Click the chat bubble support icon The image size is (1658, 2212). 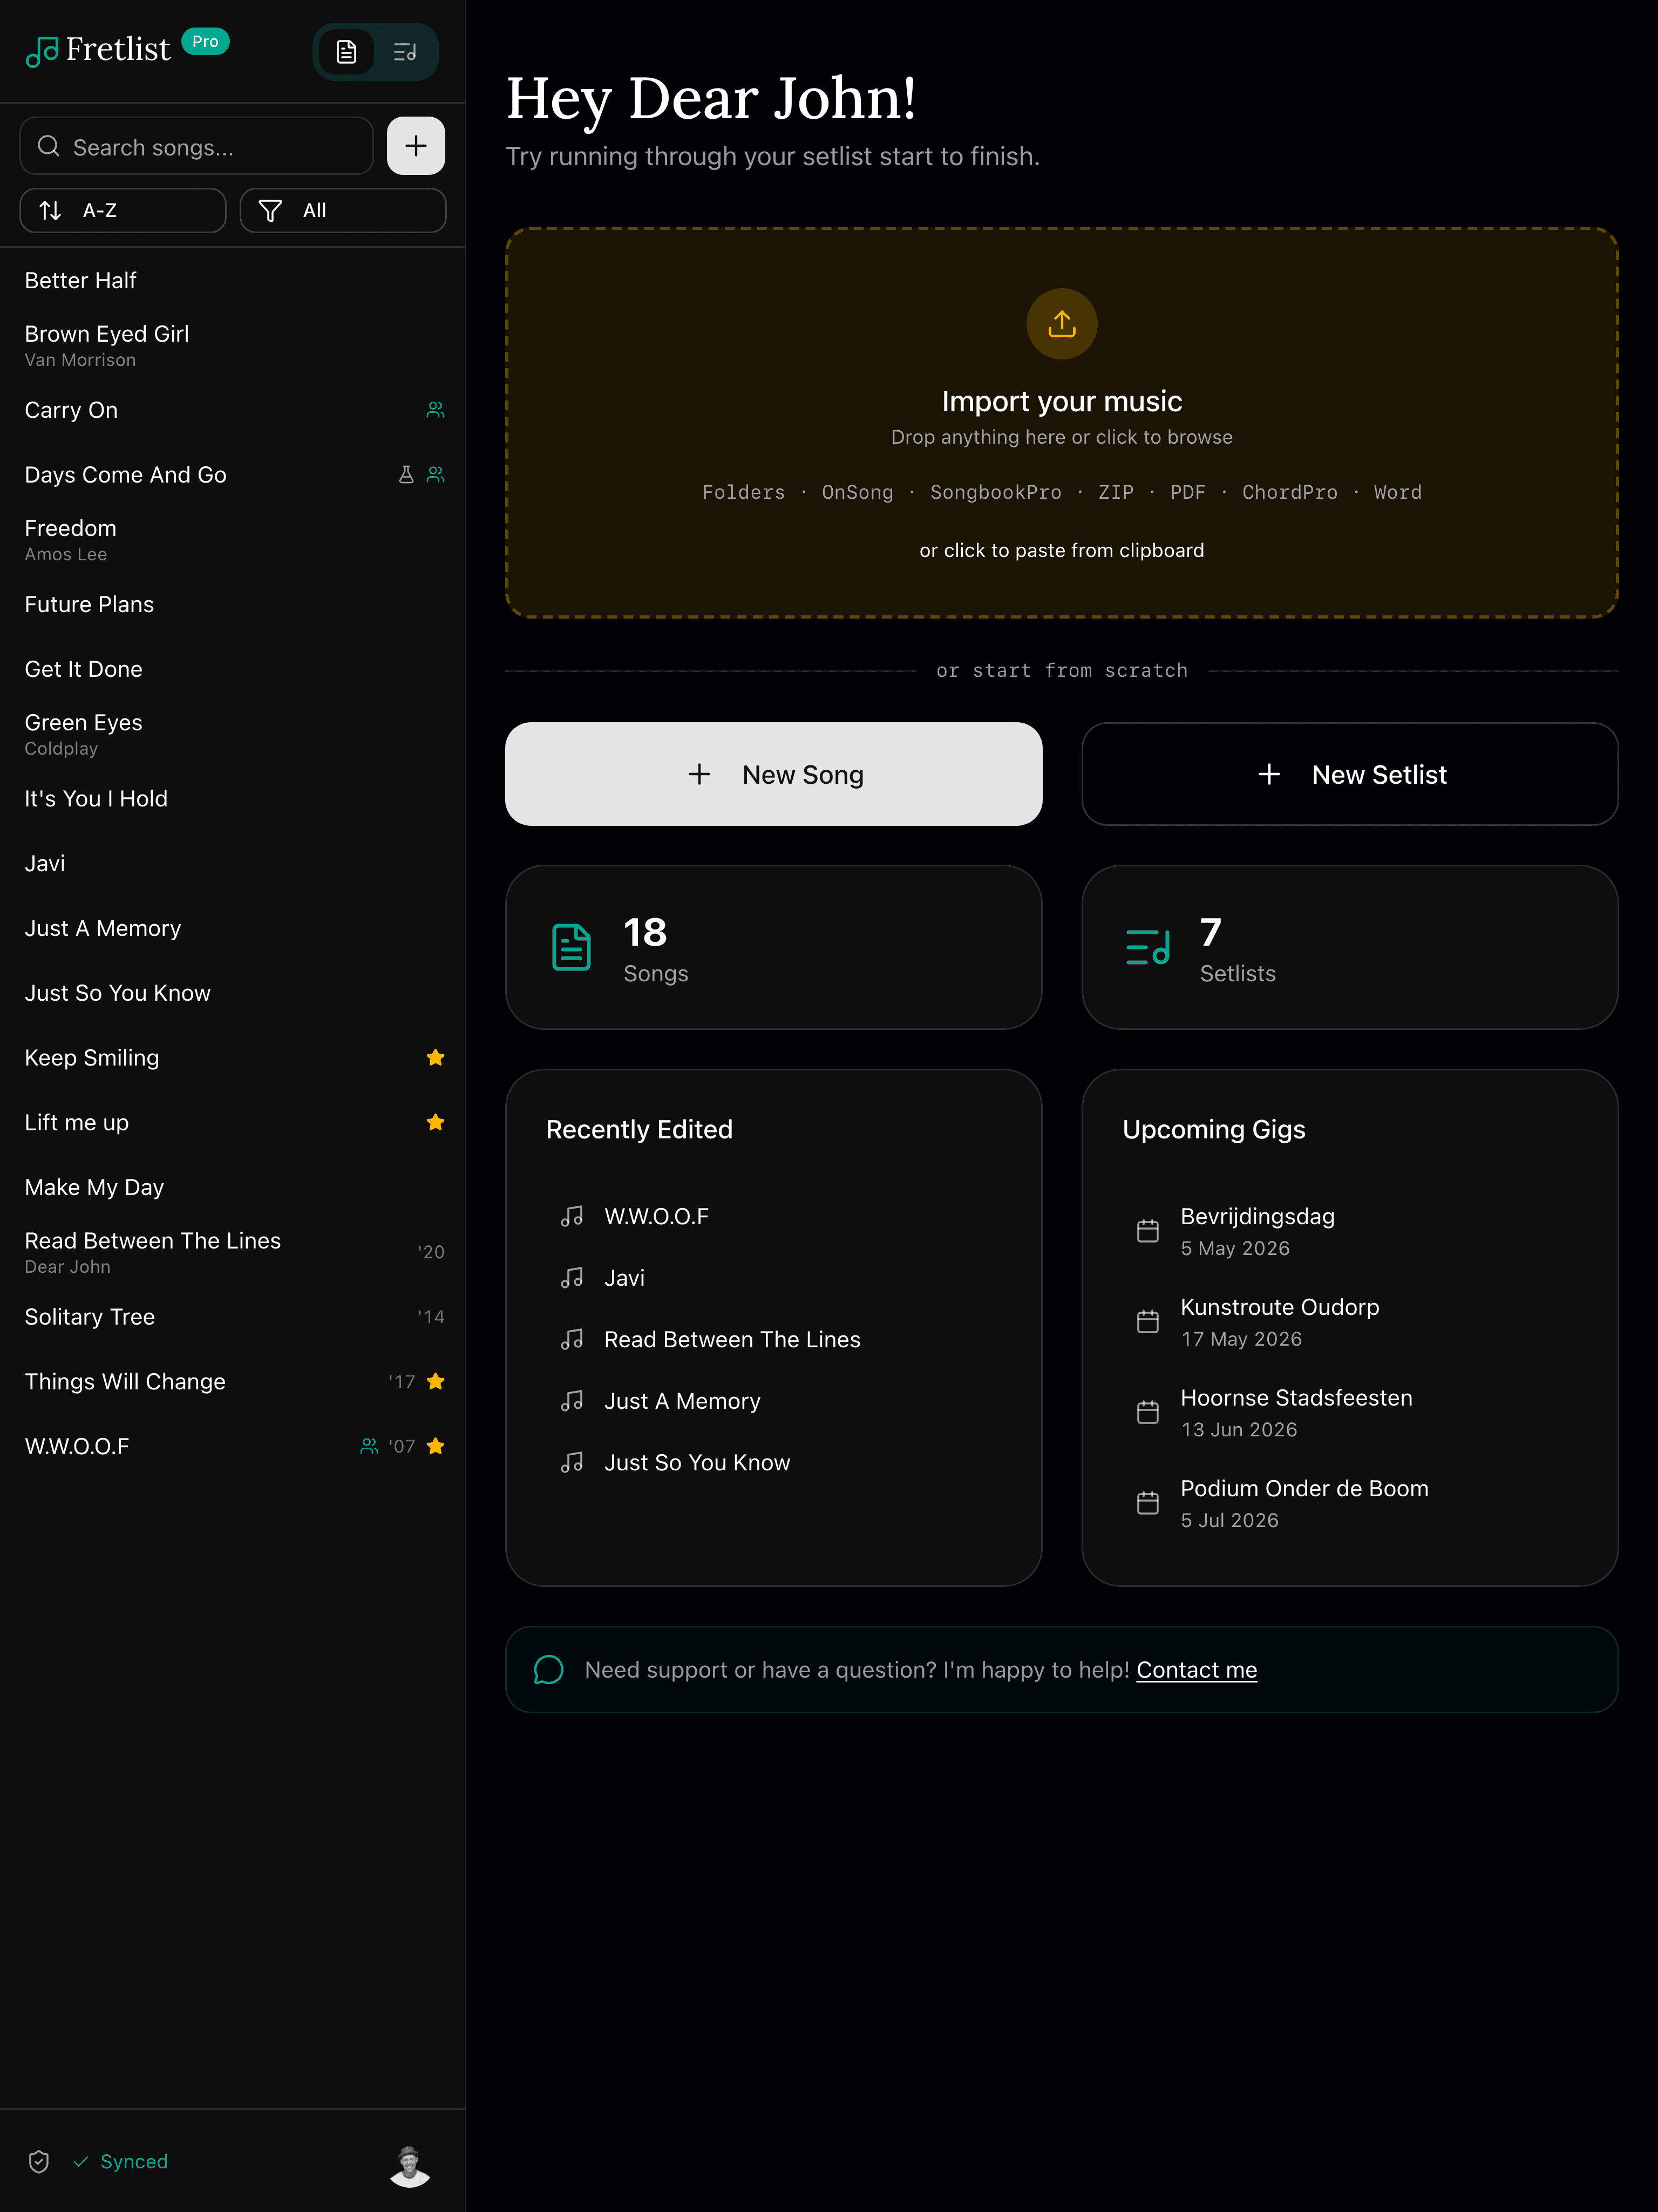click(549, 1670)
